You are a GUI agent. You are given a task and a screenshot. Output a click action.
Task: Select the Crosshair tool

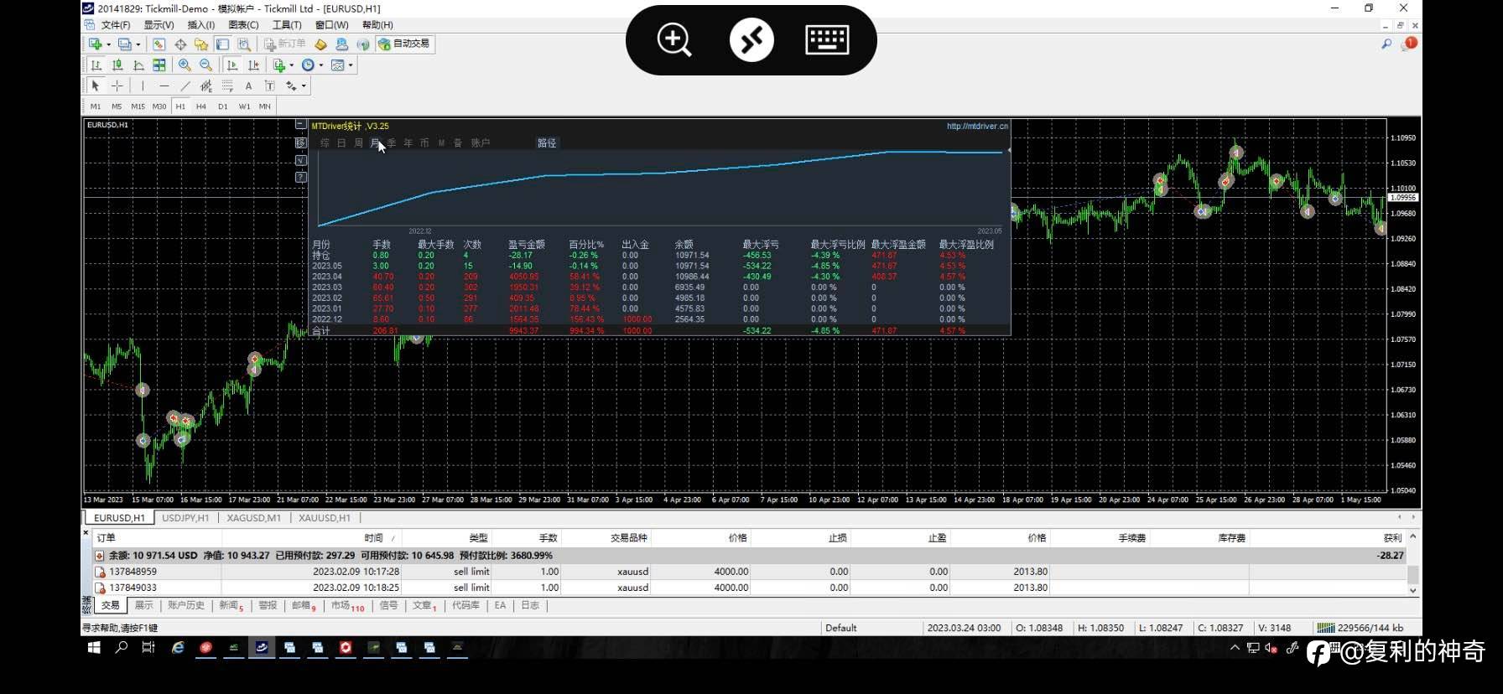[x=117, y=85]
